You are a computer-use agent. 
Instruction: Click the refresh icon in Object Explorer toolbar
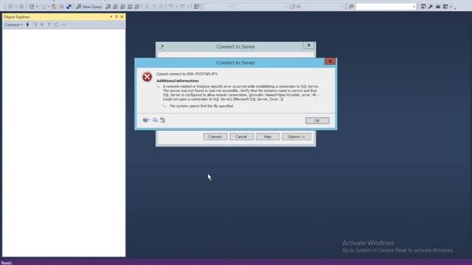tap(56, 24)
